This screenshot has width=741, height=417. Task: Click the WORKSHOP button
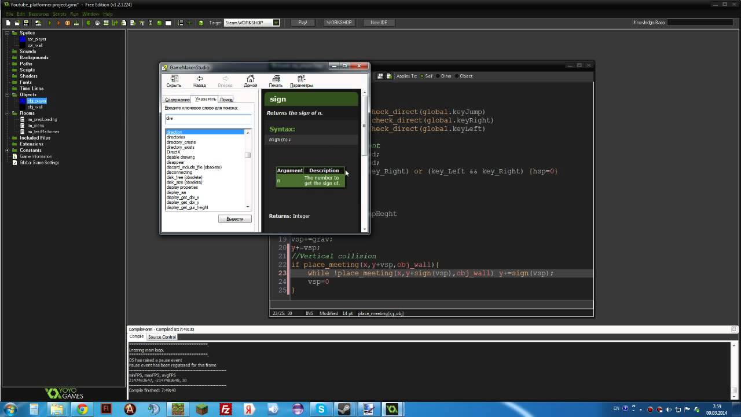(339, 23)
